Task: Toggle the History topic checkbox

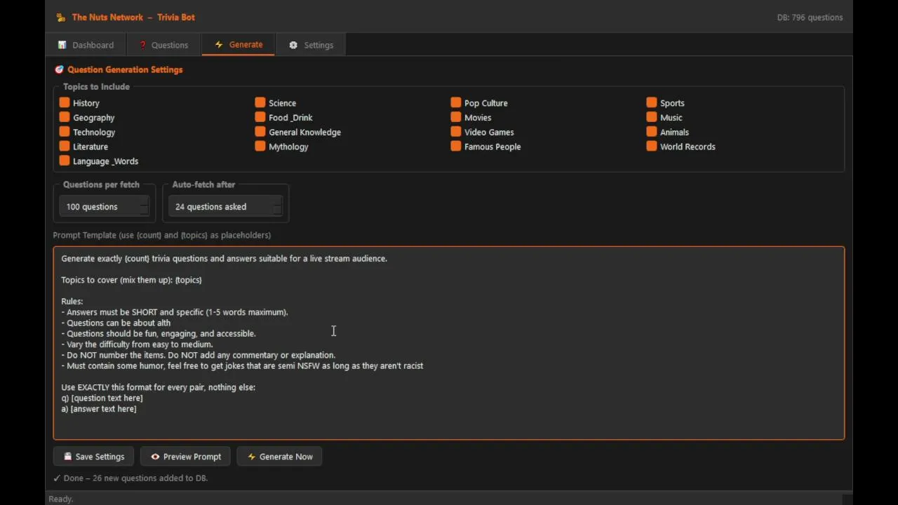Action: tap(65, 102)
